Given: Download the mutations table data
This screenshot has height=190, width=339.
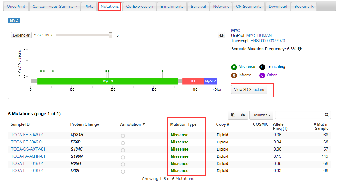Looking at the screenshot, I should point(243,115).
